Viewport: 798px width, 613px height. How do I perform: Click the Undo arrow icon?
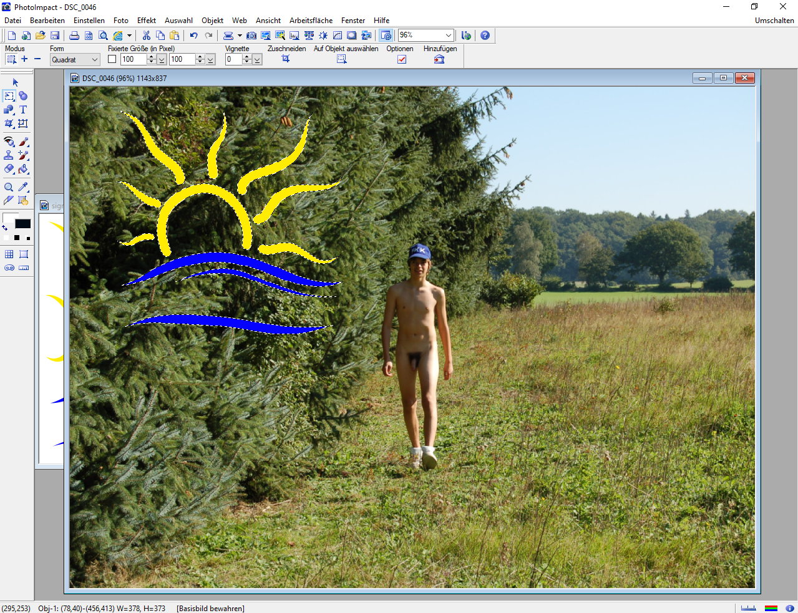pyautogui.click(x=193, y=36)
